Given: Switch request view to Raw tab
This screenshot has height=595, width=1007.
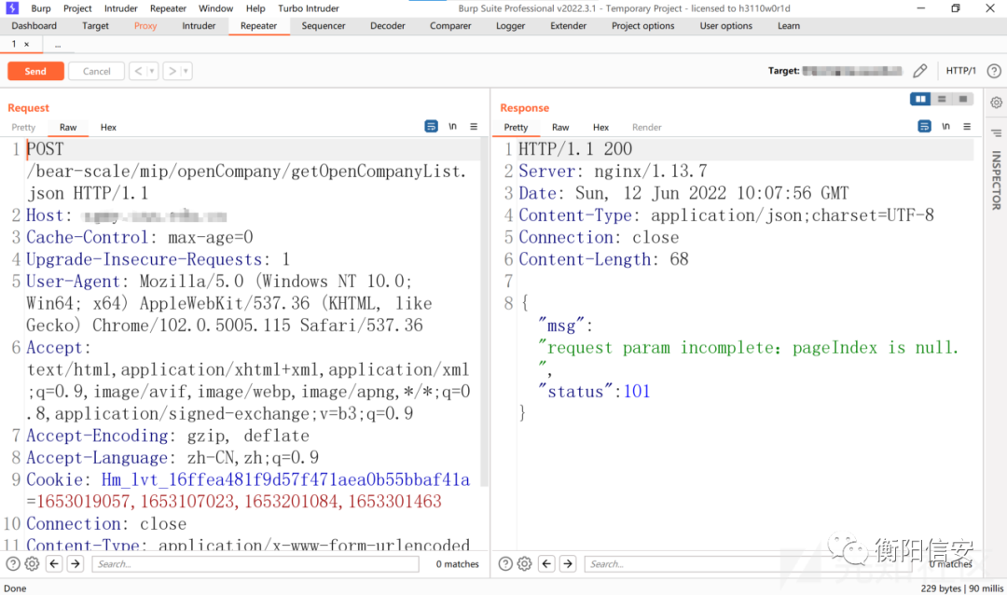Looking at the screenshot, I should coord(68,127).
